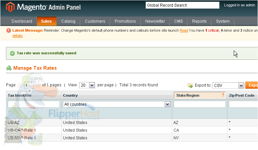The image size is (258, 150).
Task: Open the Sales menu
Action: [47, 21]
